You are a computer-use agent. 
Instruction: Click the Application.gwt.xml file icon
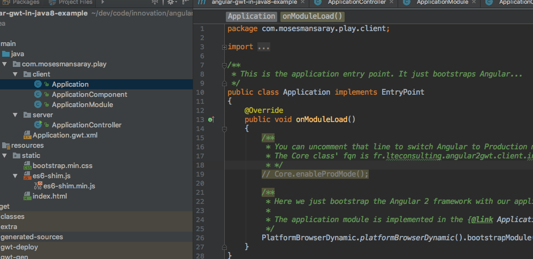coord(27,135)
